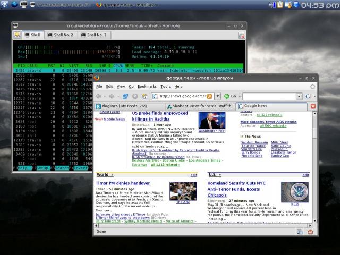Click Firefox vertical scrollbar down arrow
Screen dimensions: 340x255
[315, 220]
